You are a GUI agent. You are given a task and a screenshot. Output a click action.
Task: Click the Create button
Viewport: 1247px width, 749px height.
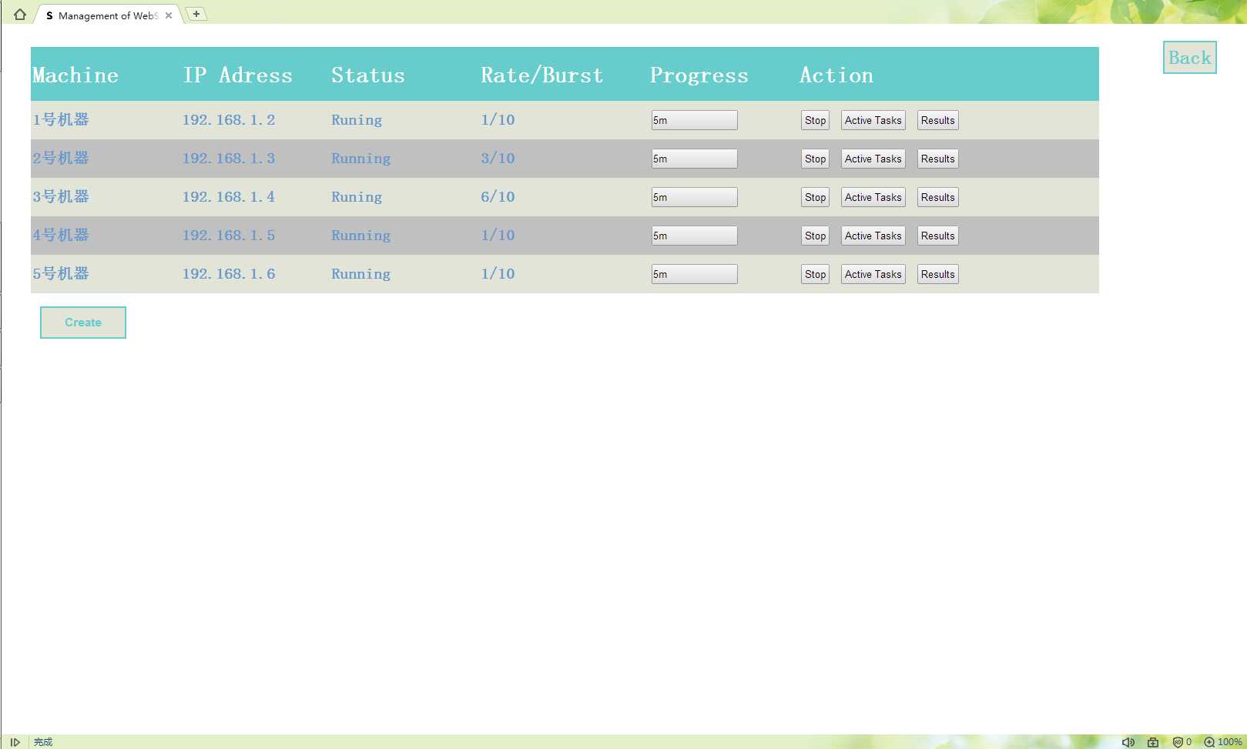pos(83,323)
